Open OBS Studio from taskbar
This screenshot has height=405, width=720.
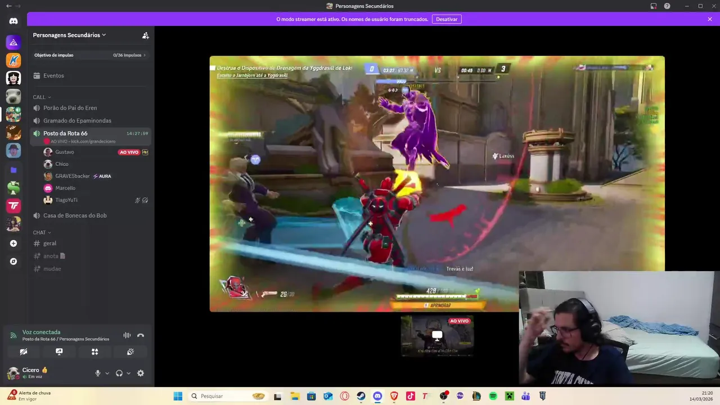point(444,396)
